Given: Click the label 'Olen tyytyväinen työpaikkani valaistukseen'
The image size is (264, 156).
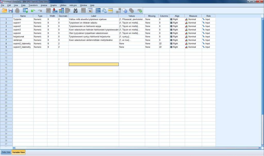Looking at the screenshot, I should click(x=88, y=33).
